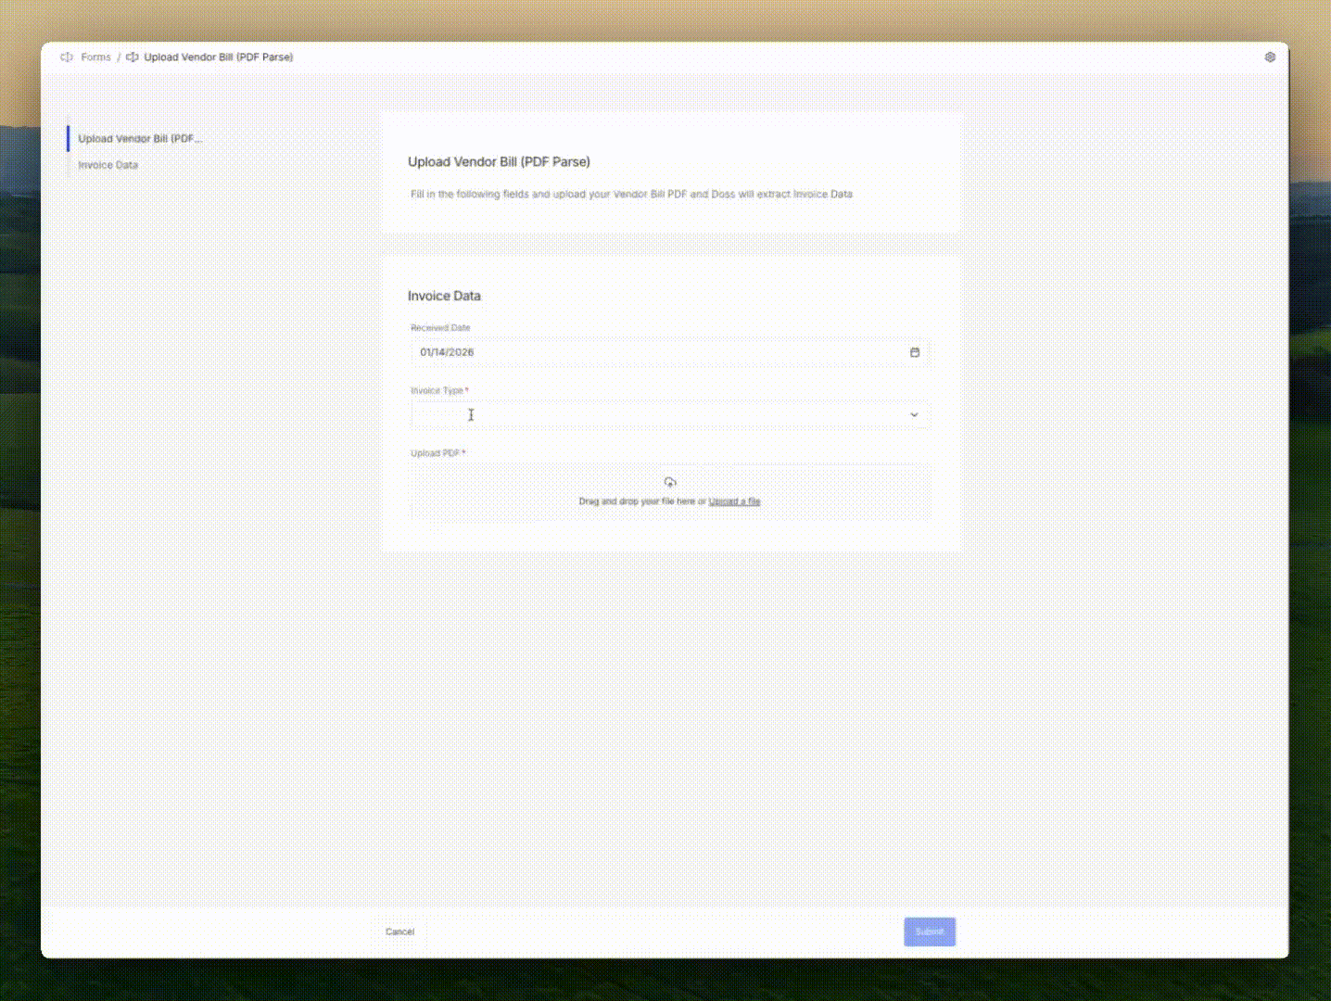Click the Upload Vendor Bill (PDF Parse) form title
The height and width of the screenshot is (1001, 1331).
(499, 161)
